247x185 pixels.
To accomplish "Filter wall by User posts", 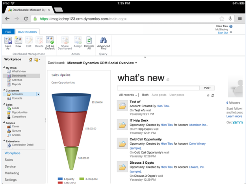I will 176,95.
